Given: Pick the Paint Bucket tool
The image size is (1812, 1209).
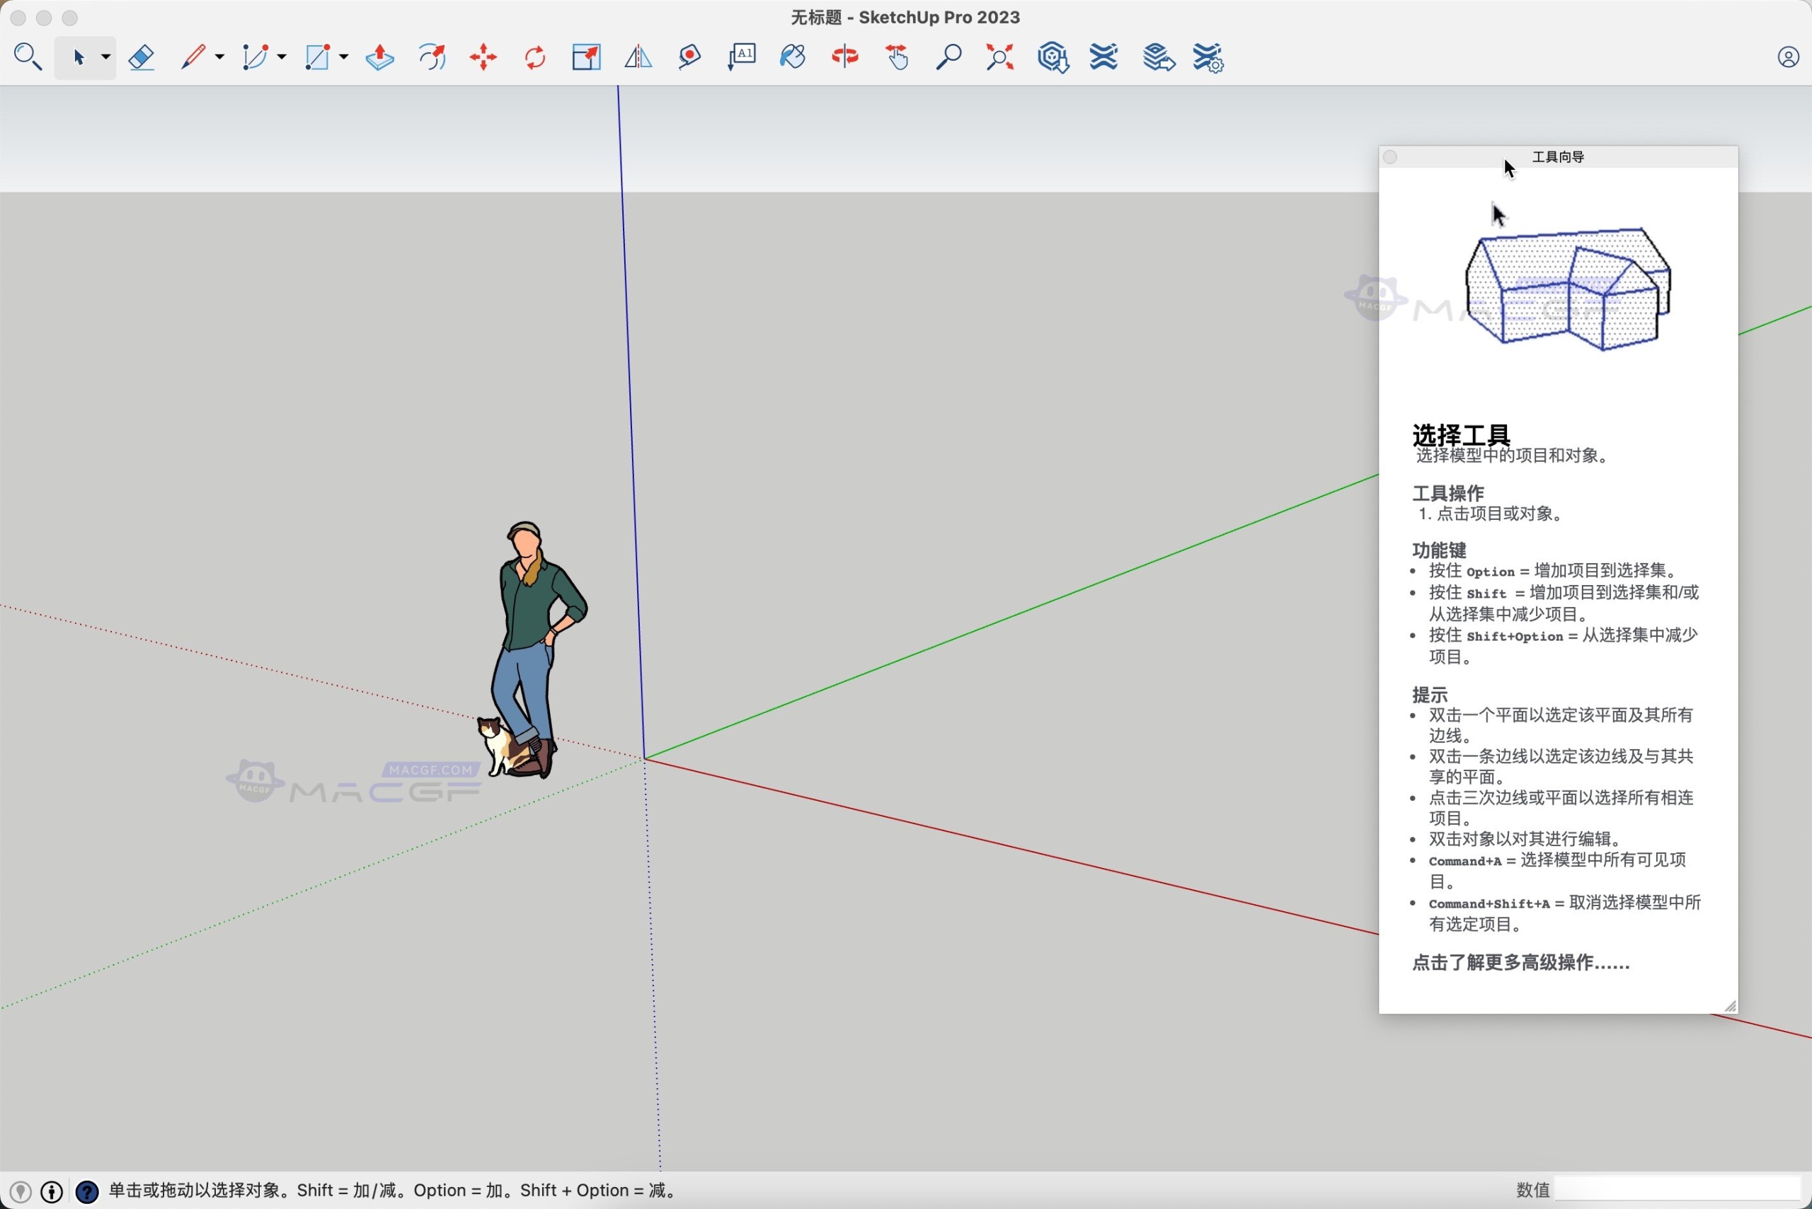Looking at the screenshot, I should [x=792, y=57].
